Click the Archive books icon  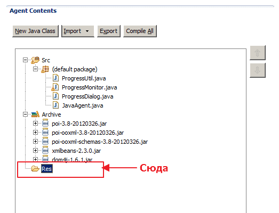tap(35, 114)
